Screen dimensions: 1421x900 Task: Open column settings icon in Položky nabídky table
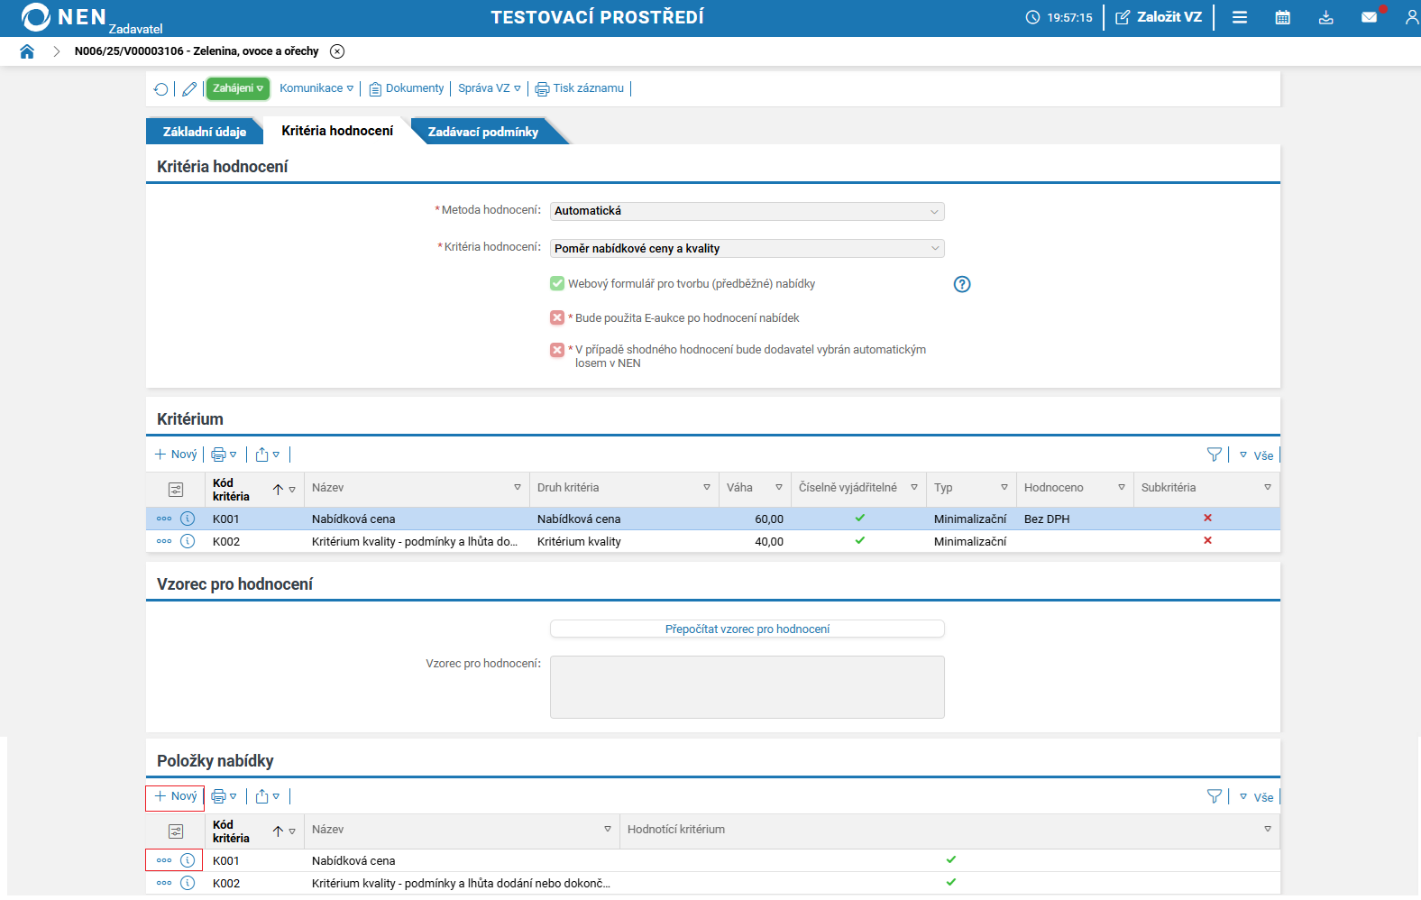(x=176, y=831)
